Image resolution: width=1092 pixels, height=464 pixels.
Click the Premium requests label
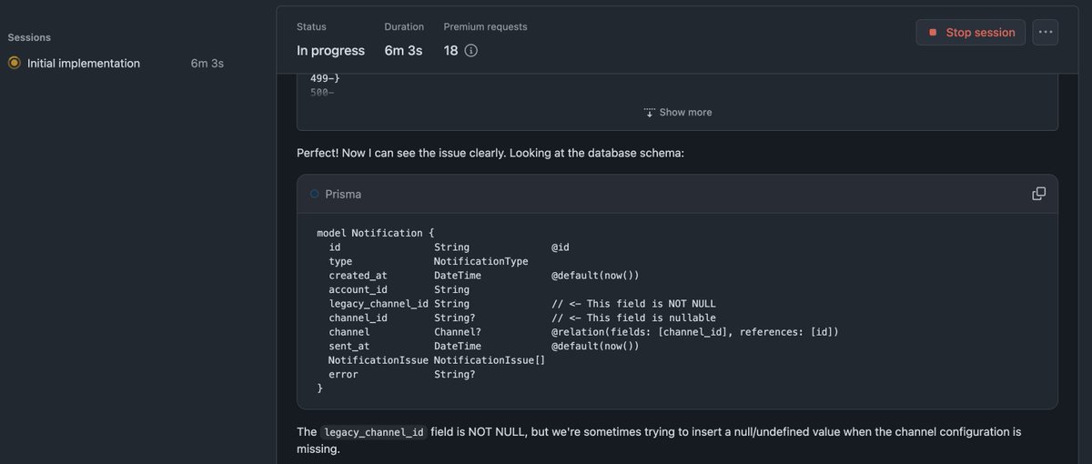tap(485, 26)
